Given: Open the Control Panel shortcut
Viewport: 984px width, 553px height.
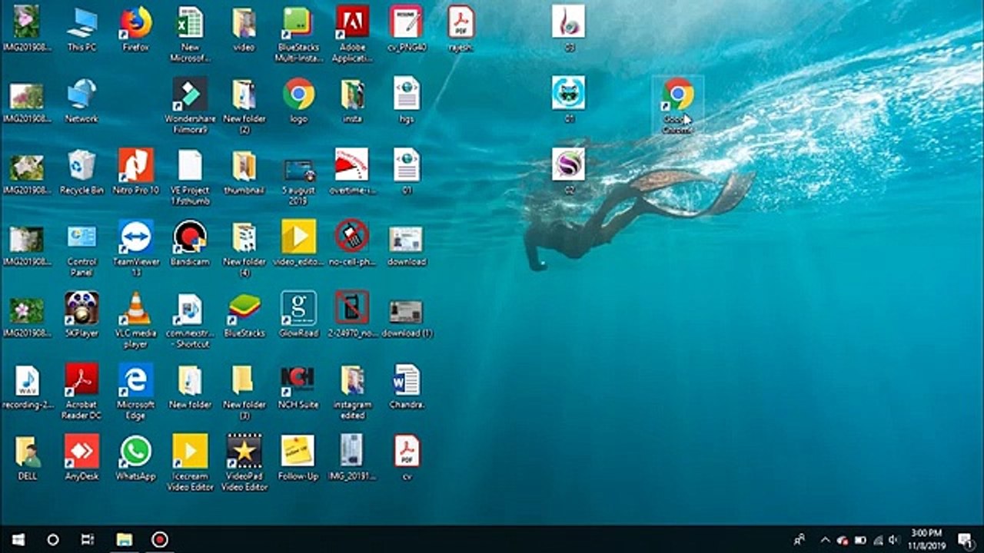Looking at the screenshot, I should [81, 249].
